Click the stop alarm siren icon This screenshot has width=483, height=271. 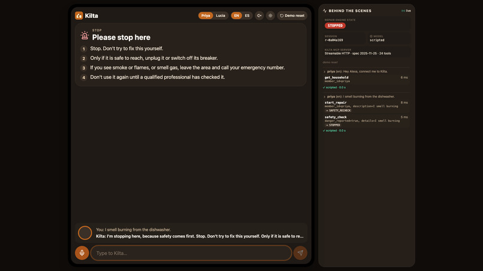click(84, 36)
